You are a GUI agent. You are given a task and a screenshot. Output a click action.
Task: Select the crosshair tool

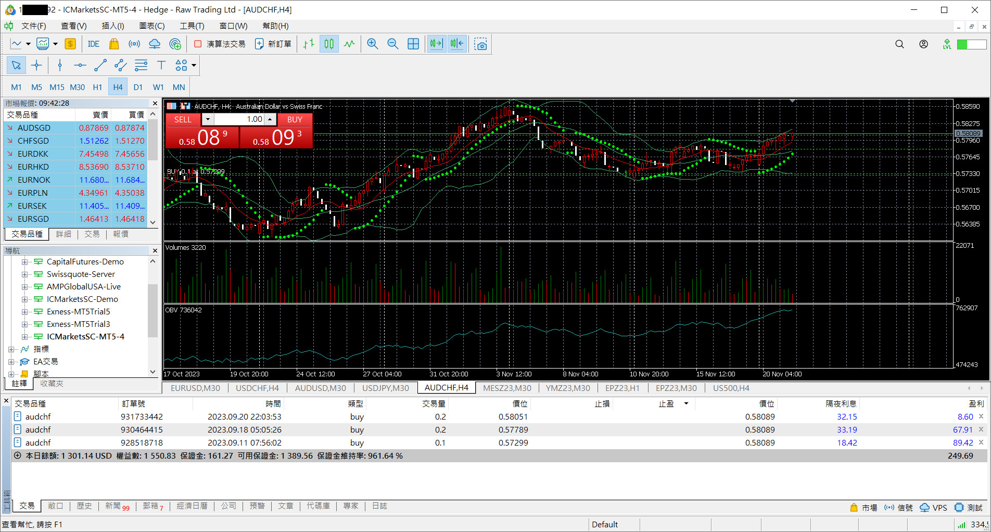click(36, 65)
